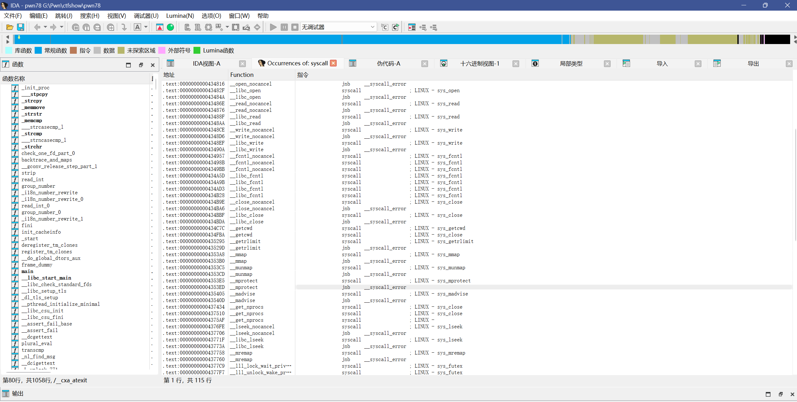
Task: Select the main function in list
Action: point(27,271)
